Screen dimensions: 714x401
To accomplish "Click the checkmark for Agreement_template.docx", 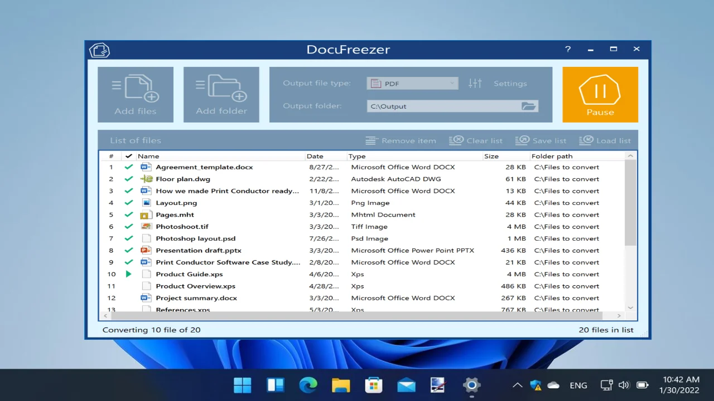I will pyautogui.click(x=129, y=167).
